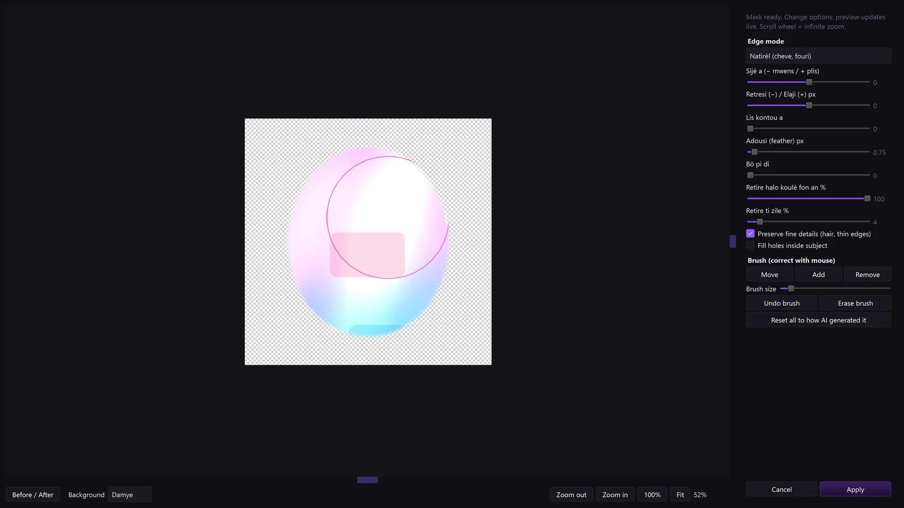
Task: Select the Remove brush mode
Action: coord(867,275)
